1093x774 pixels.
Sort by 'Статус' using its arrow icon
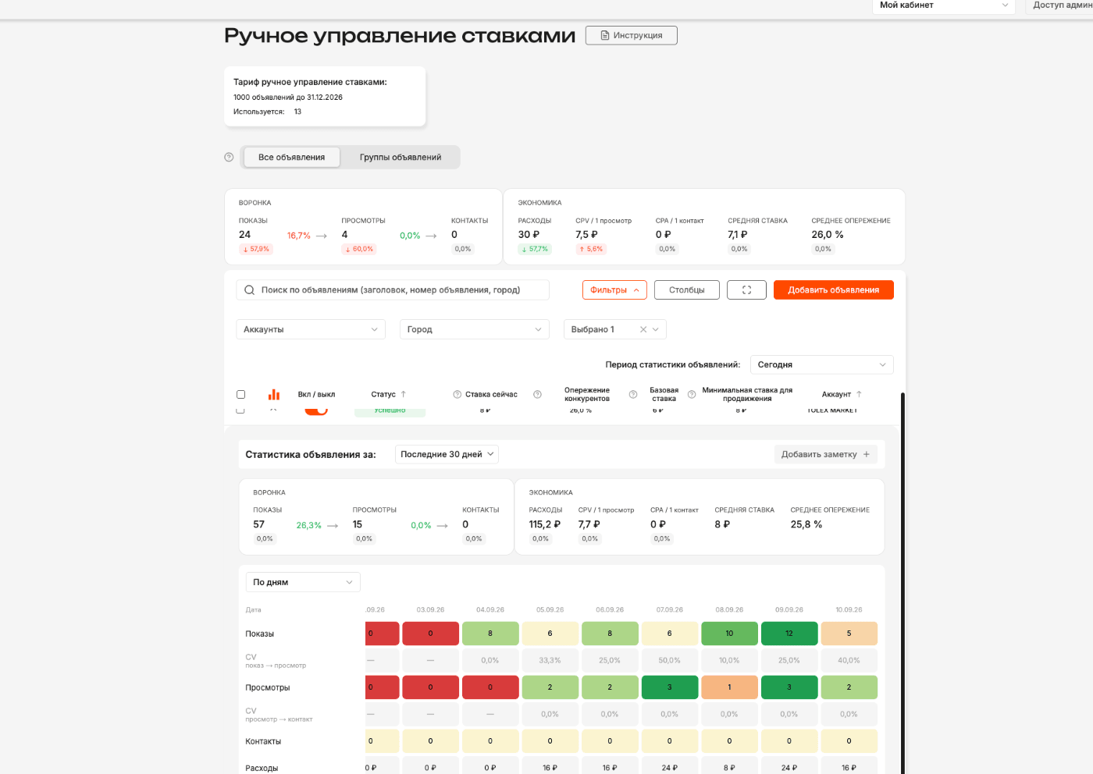[x=404, y=395]
